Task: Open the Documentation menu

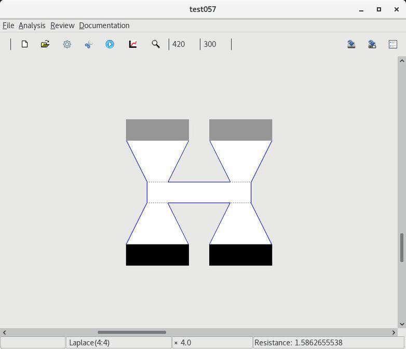Action: click(x=104, y=25)
